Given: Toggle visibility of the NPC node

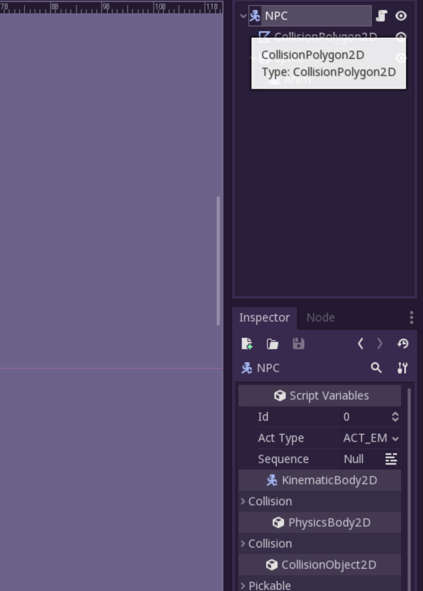Looking at the screenshot, I should pyautogui.click(x=401, y=16).
